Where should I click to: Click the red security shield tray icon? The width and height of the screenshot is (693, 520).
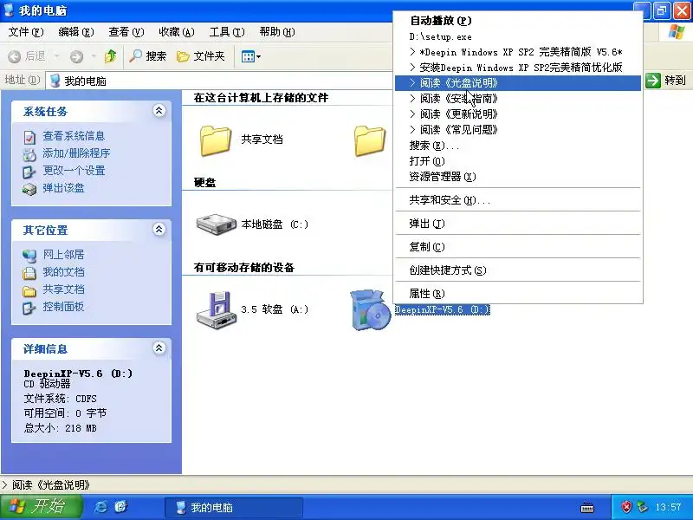(625, 507)
